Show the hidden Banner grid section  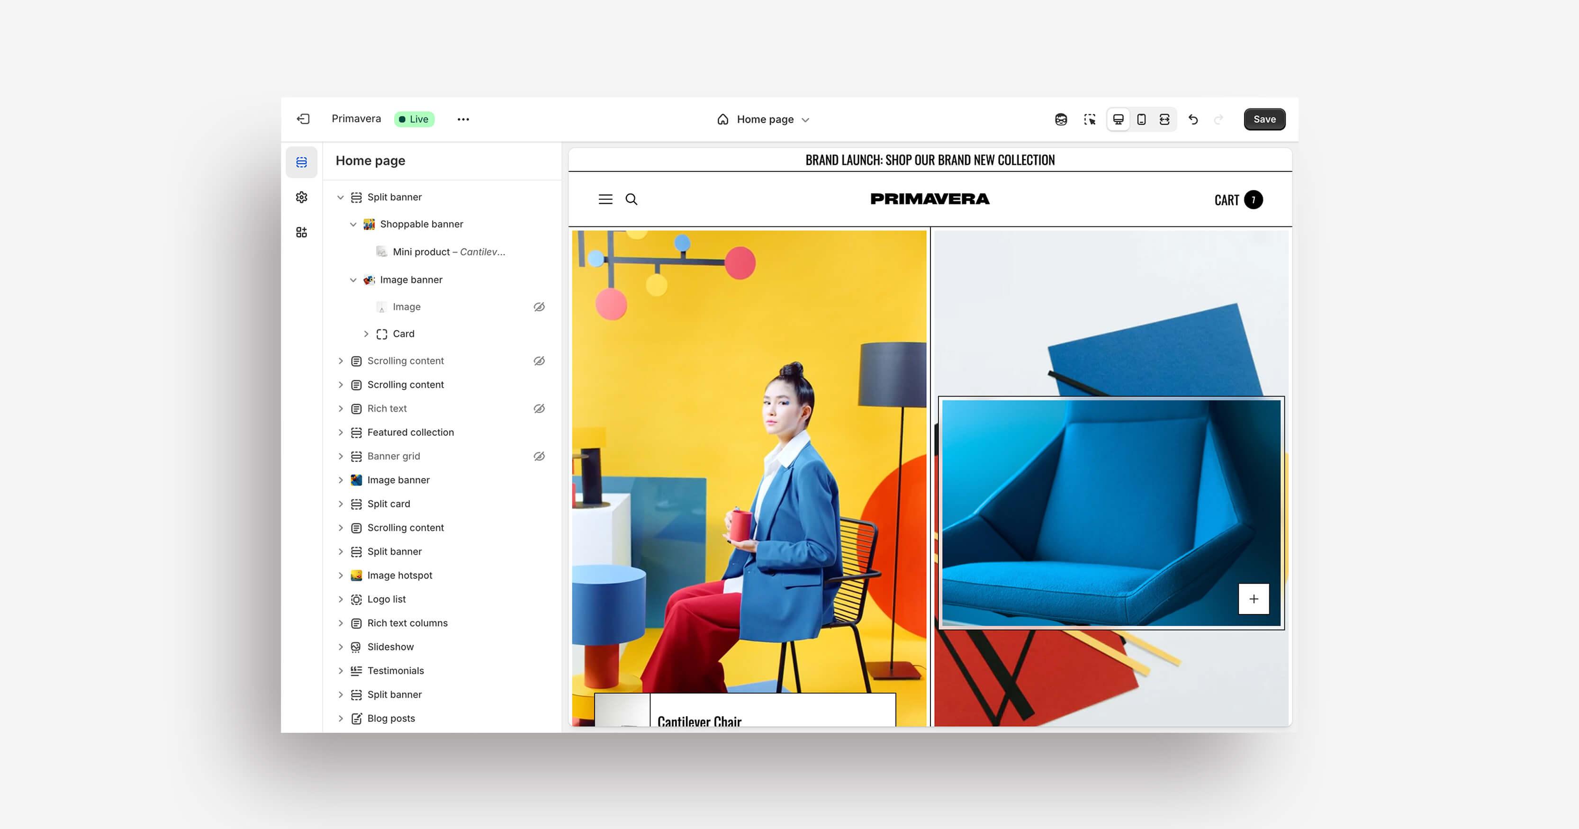coord(539,457)
